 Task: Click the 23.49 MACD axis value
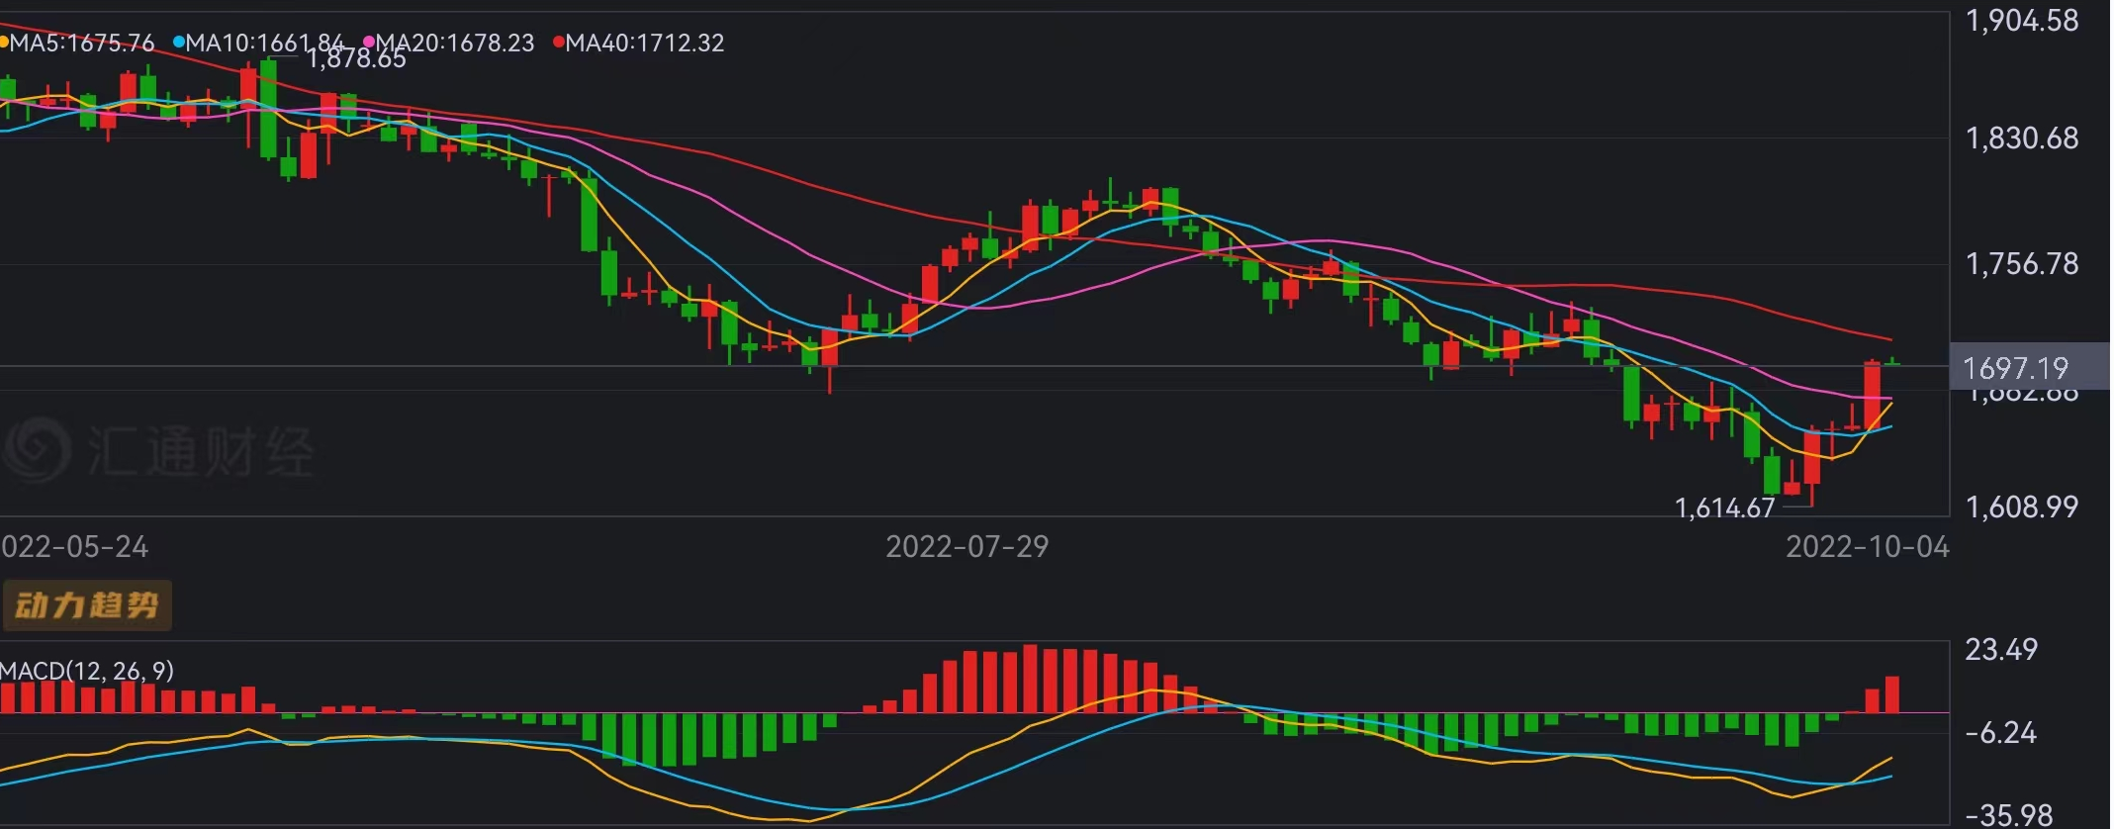pyautogui.click(x=2001, y=650)
